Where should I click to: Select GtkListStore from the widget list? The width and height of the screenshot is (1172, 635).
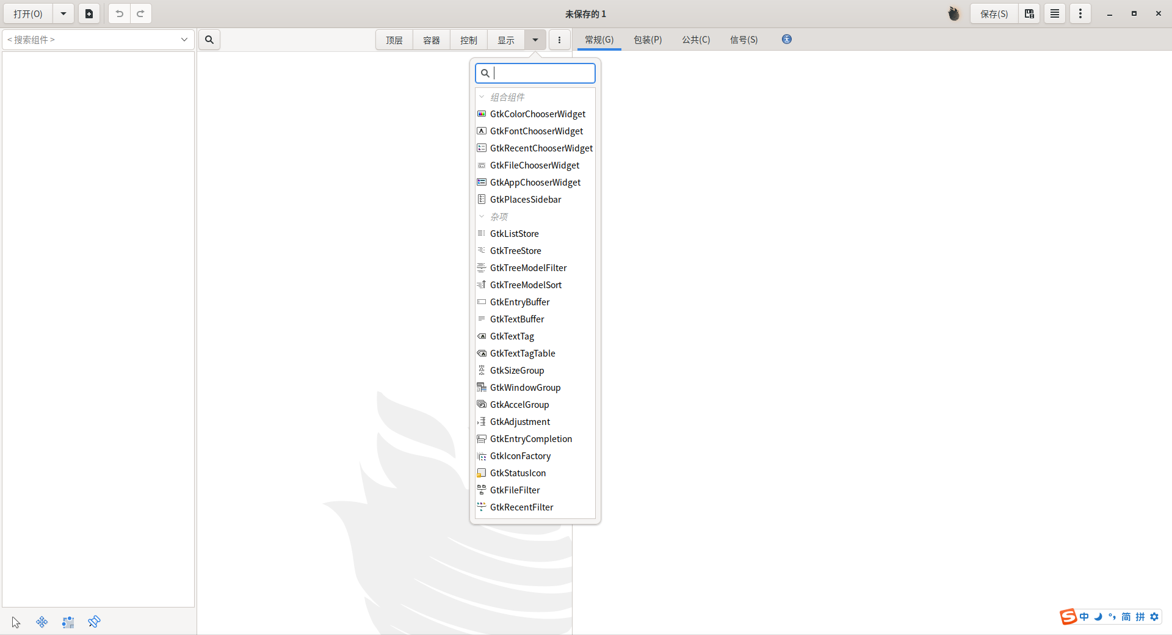(515, 233)
